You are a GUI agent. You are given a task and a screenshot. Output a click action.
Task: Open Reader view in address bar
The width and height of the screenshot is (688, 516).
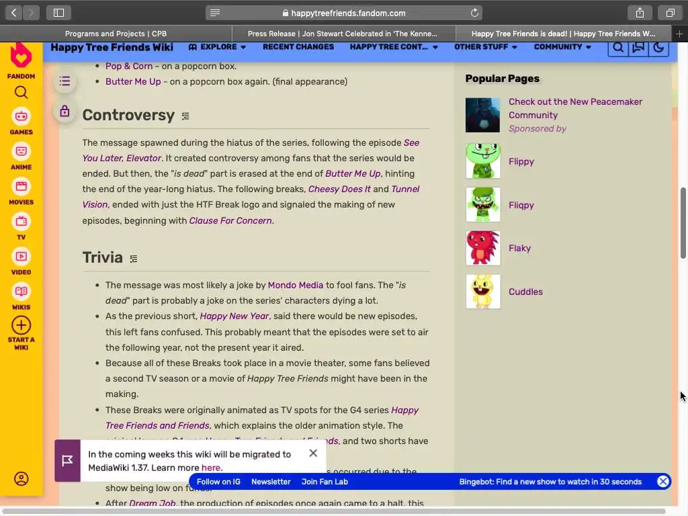[x=215, y=13]
